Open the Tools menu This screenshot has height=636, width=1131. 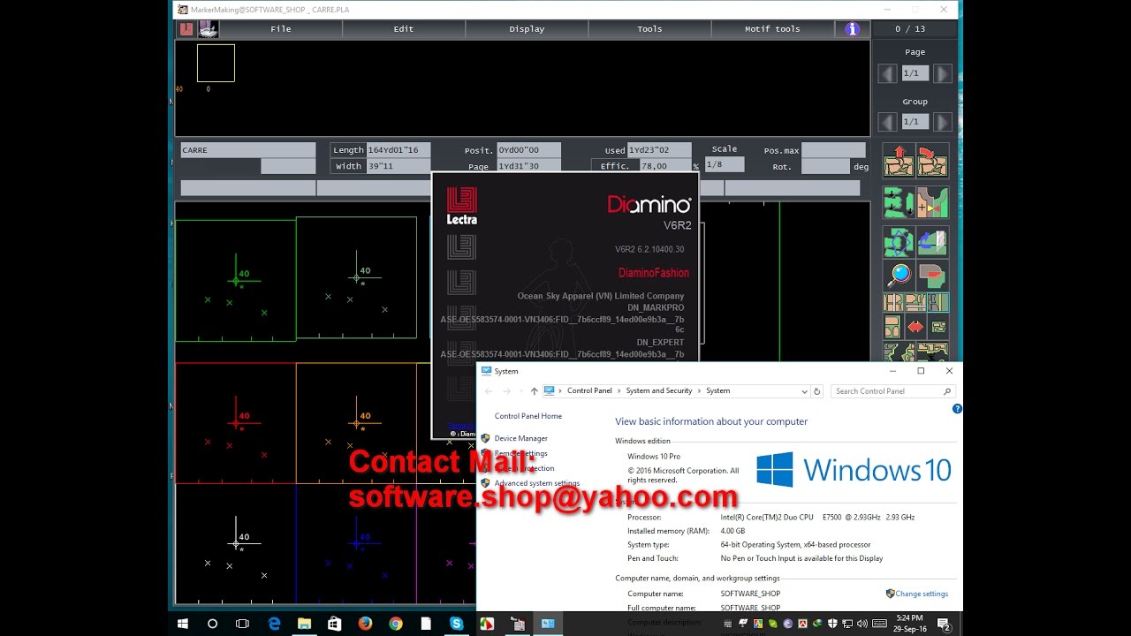click(649, 29)
